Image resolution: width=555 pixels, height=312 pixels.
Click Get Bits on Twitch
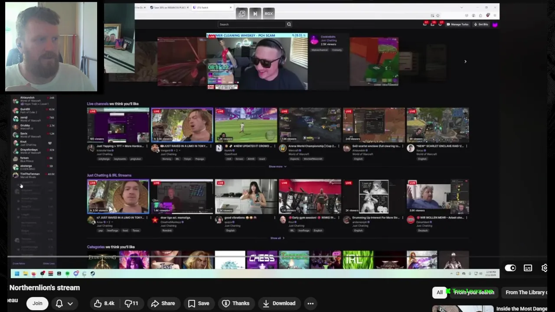click(482, 24)
